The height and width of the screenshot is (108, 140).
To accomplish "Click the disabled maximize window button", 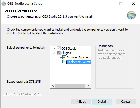I will tap(121, 4).
